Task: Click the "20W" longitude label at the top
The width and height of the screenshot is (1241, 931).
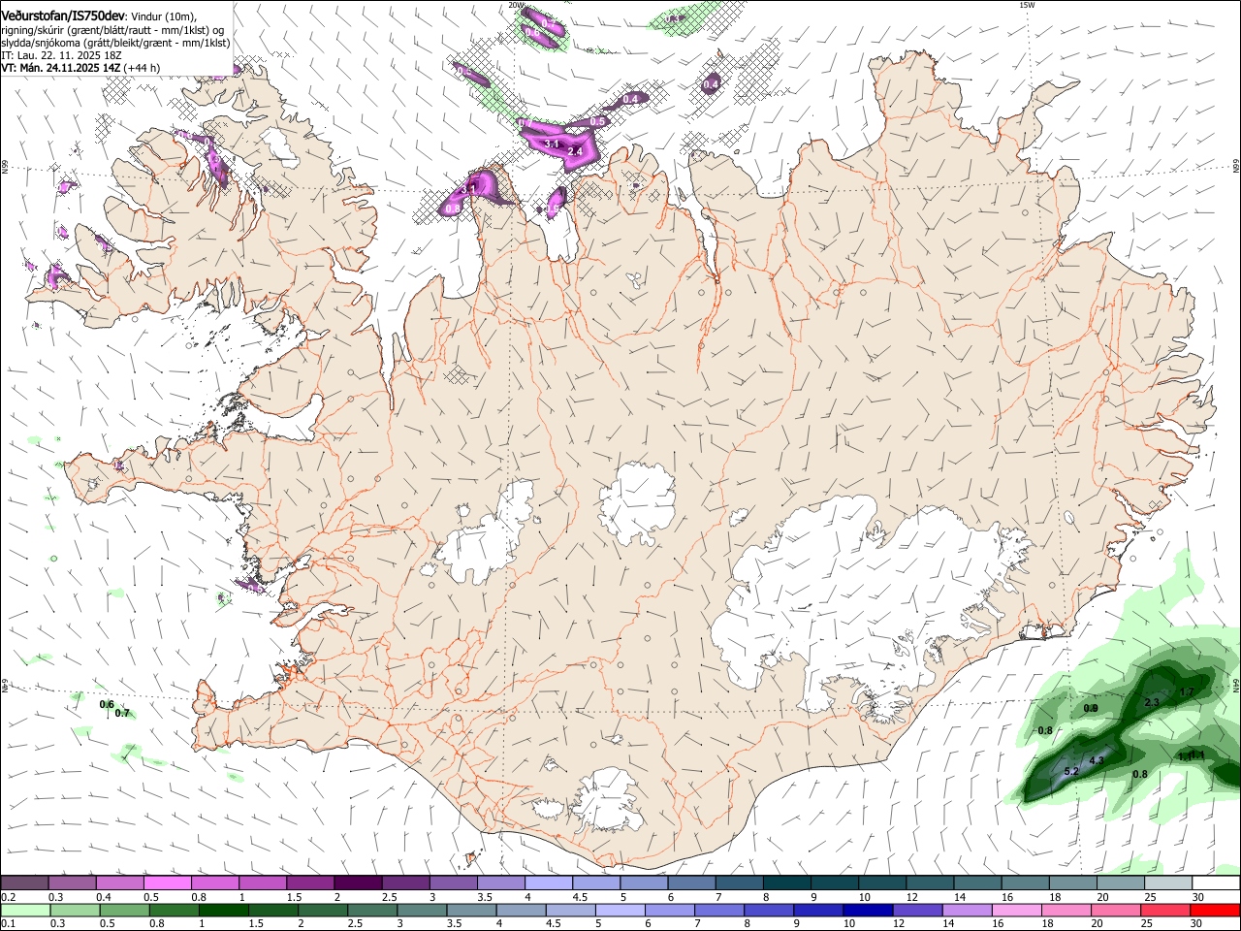Action: (517, 5)
